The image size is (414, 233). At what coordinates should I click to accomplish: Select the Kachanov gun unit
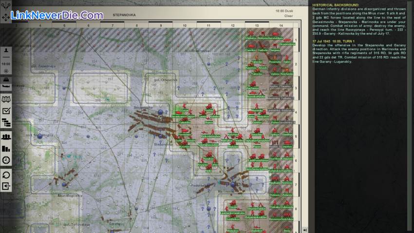tap(253, 86)
